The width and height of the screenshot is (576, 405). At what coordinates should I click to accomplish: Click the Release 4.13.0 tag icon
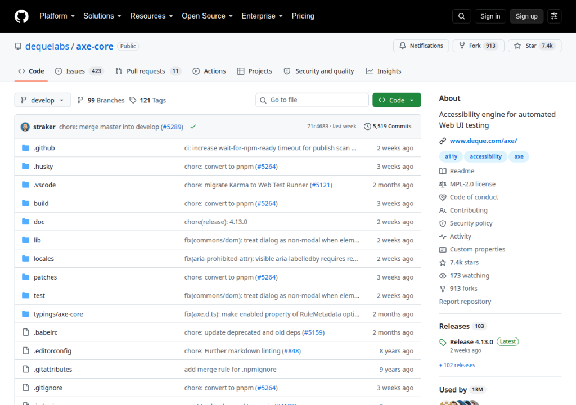pyautogui.click(x=443, y=342)
